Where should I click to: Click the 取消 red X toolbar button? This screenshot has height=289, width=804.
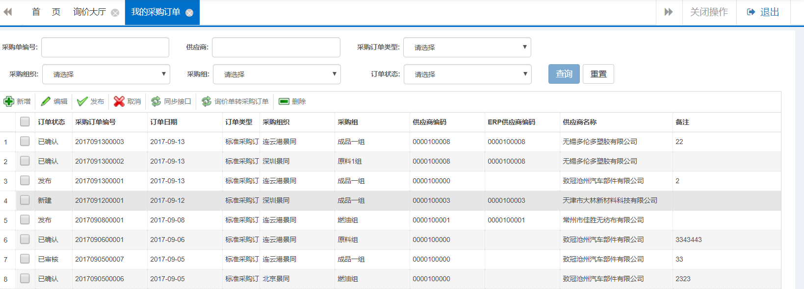tap(128, 101)
